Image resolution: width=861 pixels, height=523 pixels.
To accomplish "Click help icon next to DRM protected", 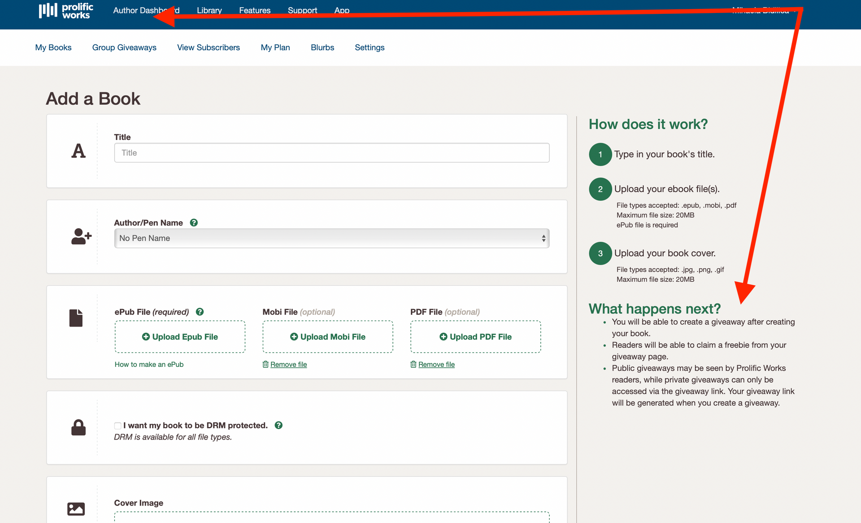I will coord(278,425).
